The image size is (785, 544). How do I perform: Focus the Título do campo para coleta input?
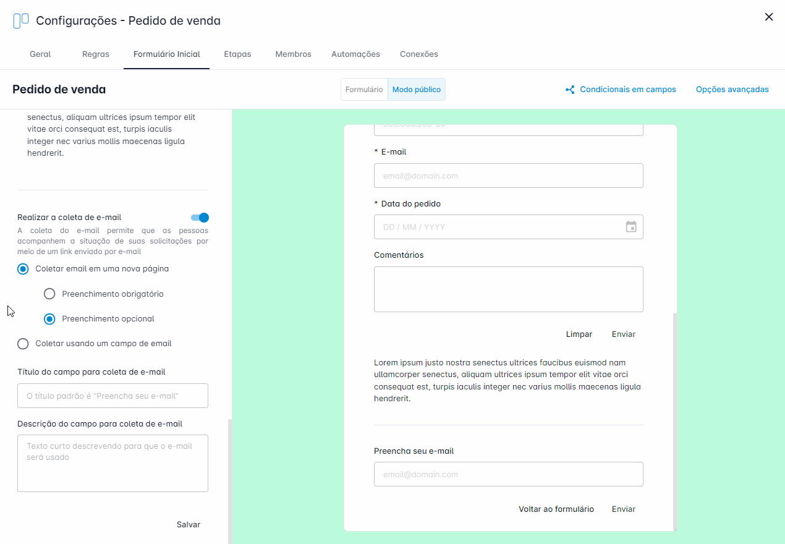click(112, 396)
